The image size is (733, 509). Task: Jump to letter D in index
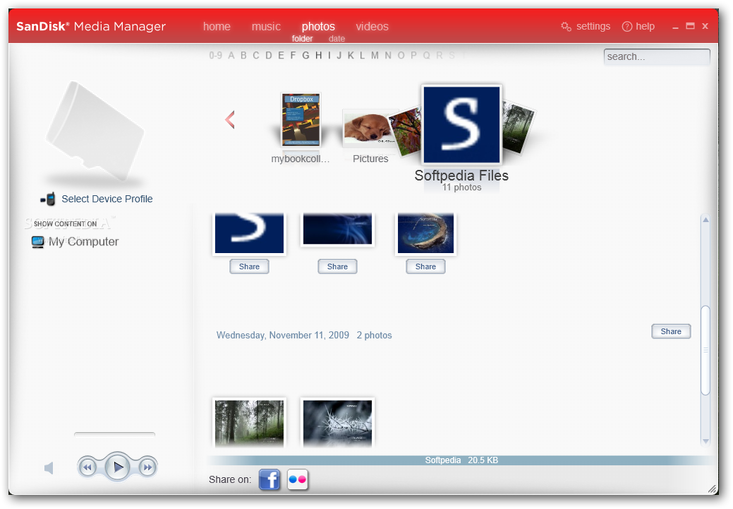tap(268, 56)
